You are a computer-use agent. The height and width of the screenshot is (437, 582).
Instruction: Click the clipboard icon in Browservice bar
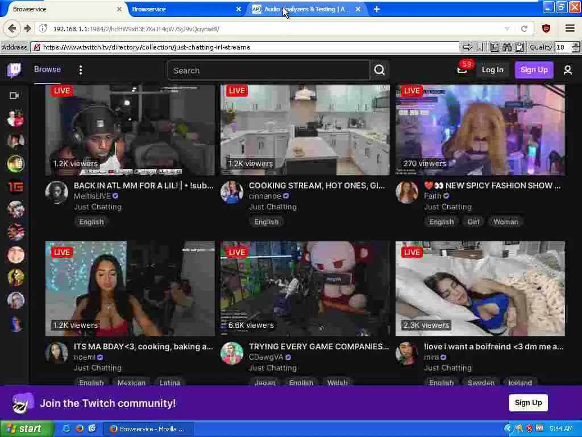(x=519, y=47)
